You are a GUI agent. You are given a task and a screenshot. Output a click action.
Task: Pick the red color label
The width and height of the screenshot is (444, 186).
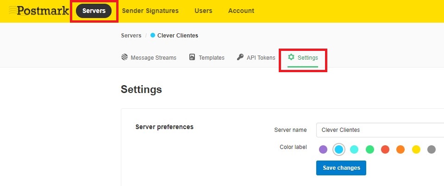click(x=385, y=149)
